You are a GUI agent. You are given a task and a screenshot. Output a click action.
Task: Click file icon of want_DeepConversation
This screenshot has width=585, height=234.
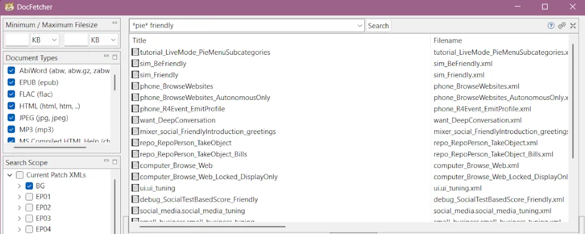coord(136,120)
